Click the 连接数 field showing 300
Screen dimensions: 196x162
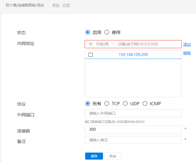(x=133, y=129)
